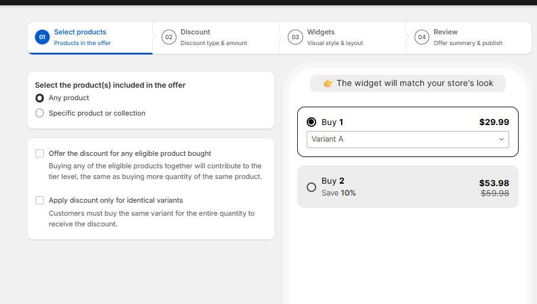Viewport: 537px width, 304px height.
Task: Select the "Buy 2" radio button
Action: [311, 187]
